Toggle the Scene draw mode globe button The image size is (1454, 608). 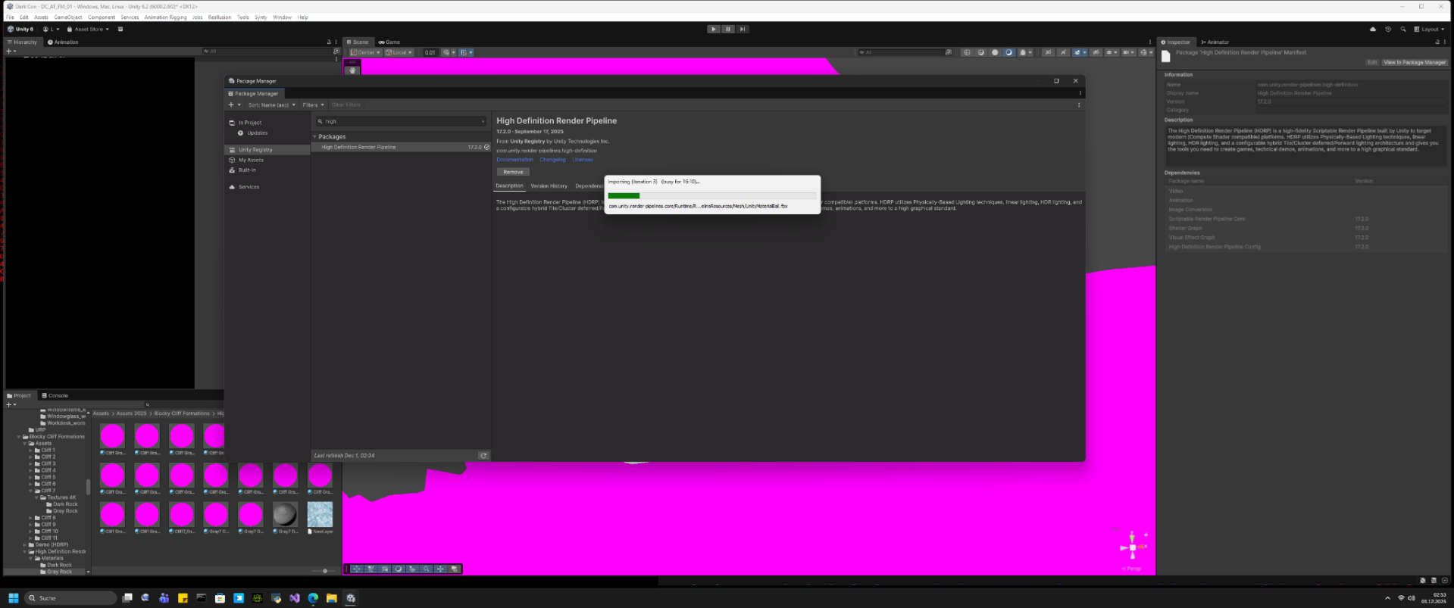pos(967,52)
